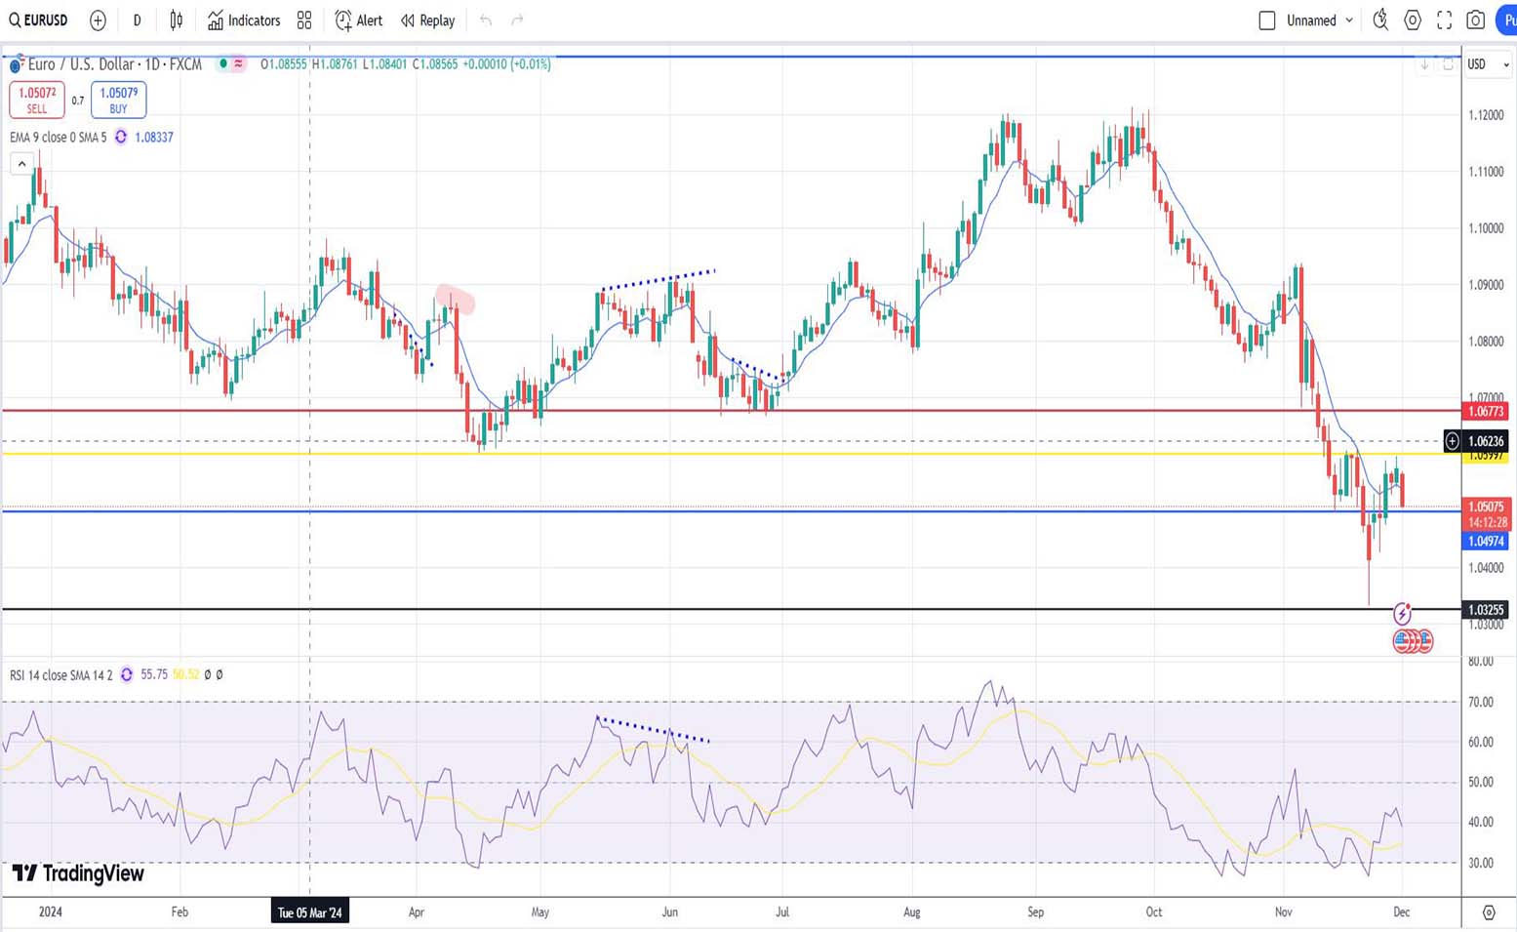Image resolution: width=1517 pixels, height=932 pixels.
Task: Open chart settings hexagon icon
Action: pyautogui.click(x=1413, y=20)
